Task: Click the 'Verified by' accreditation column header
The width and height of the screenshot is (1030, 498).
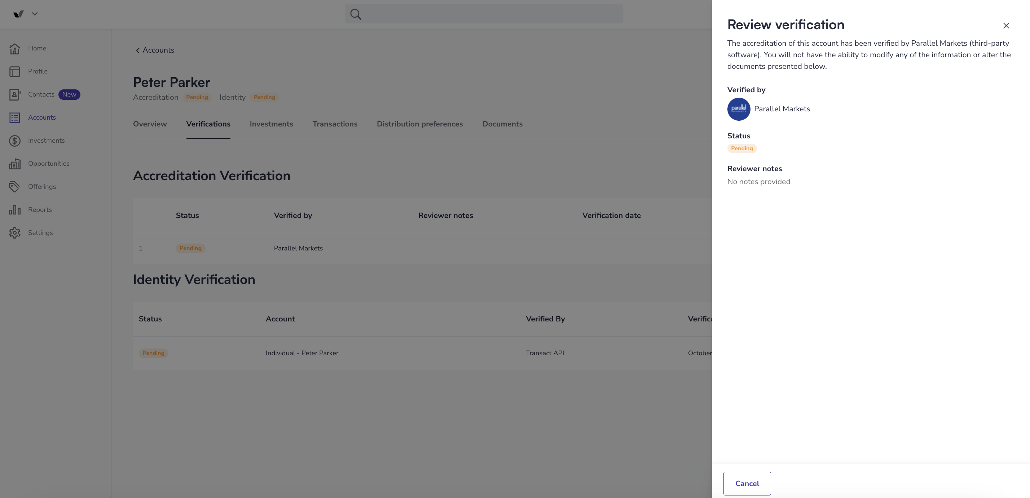Action: [x=293, y=215]
